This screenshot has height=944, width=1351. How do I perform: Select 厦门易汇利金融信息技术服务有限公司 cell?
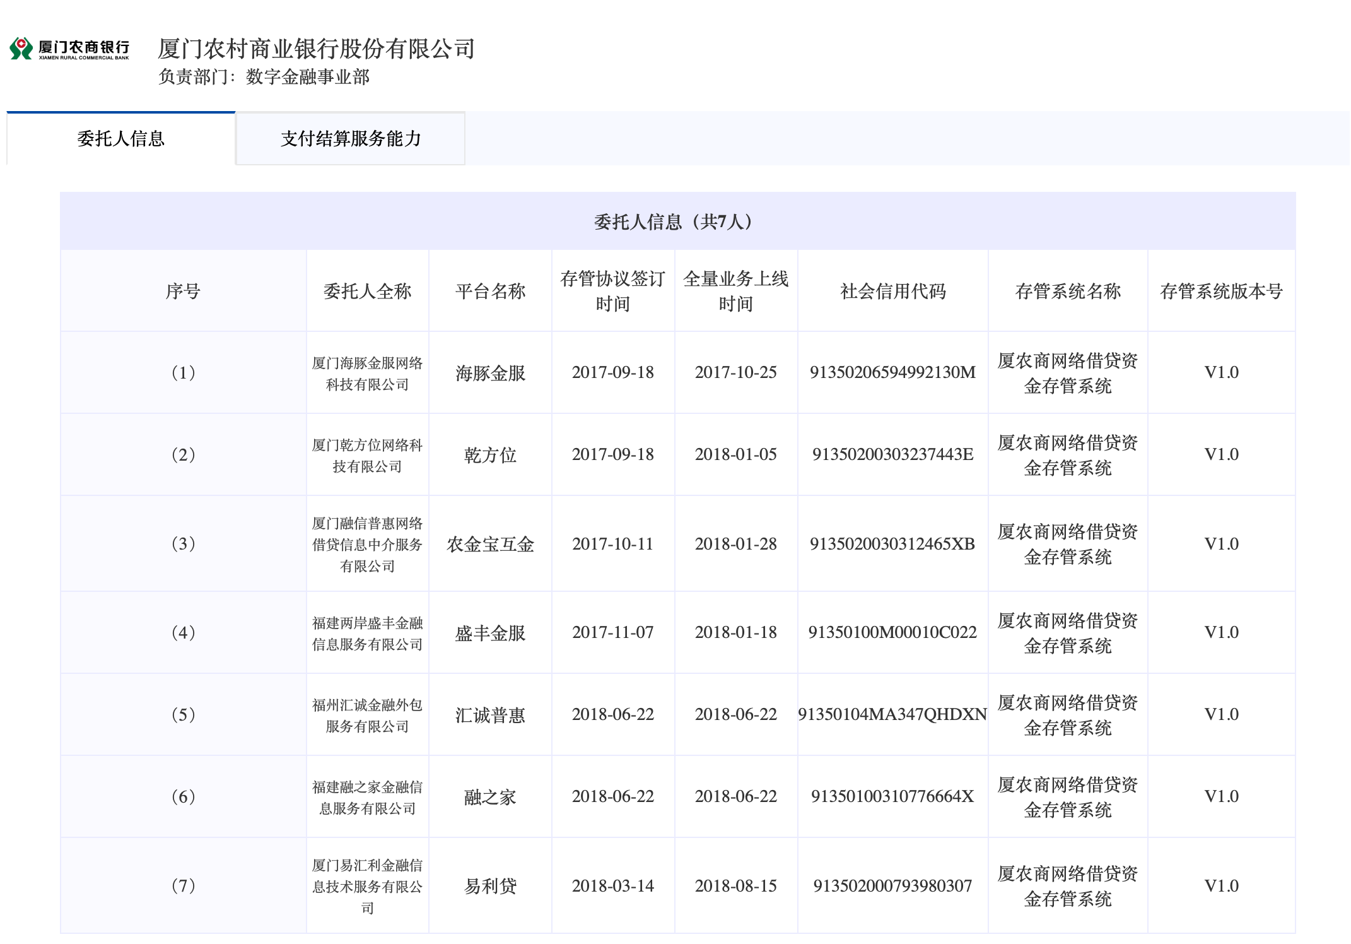coord(368,887)
